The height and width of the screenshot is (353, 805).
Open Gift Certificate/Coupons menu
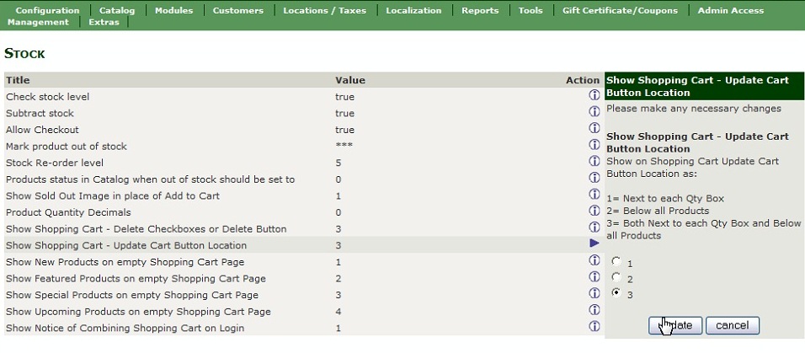click(620, 10)
